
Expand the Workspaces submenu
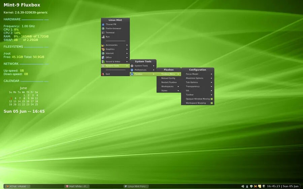pyautogui.click(x=169, y=87)
